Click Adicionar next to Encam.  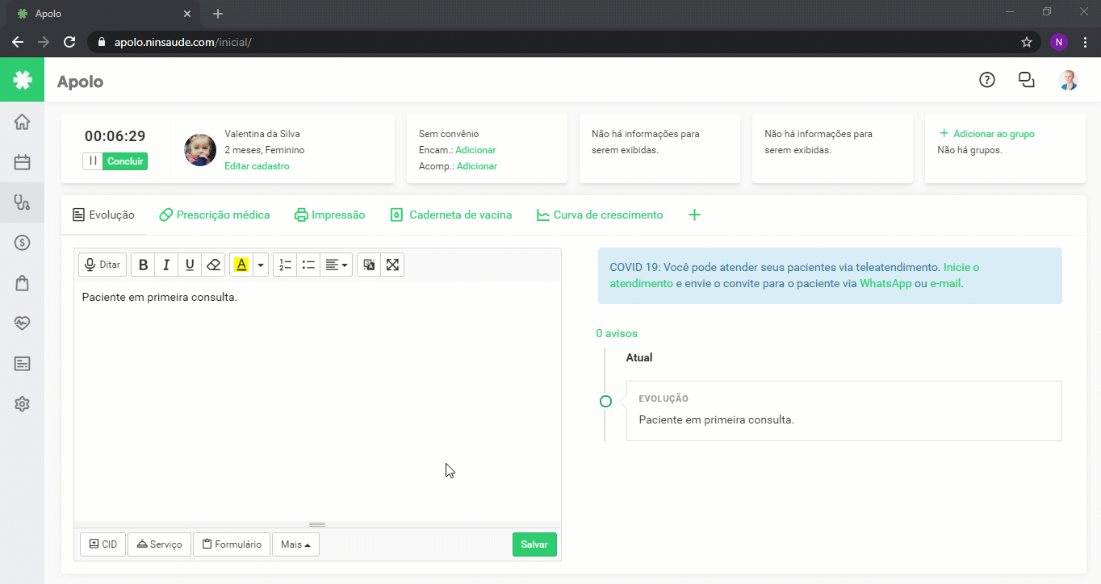pyautogui.click(x=475, y=150)
